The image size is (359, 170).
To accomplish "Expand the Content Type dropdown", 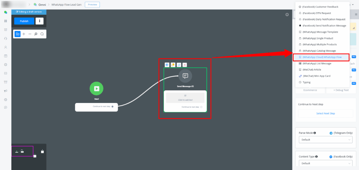I will pyautogui.click(x=326, y=163).
